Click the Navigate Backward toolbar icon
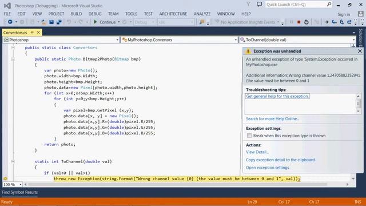Screen dimensions: 366x206 [10, 22]
